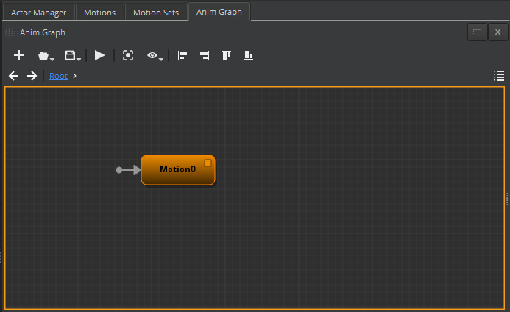Click the Root breadcrumb link
Viewport: 510px width, 312px height.
pos(58,76)
